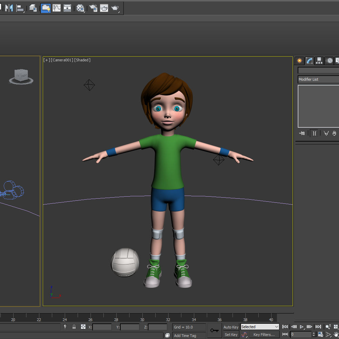Select the light gizmo at upper left of viewport
The image size is (339, 339).
click(89, 85)
